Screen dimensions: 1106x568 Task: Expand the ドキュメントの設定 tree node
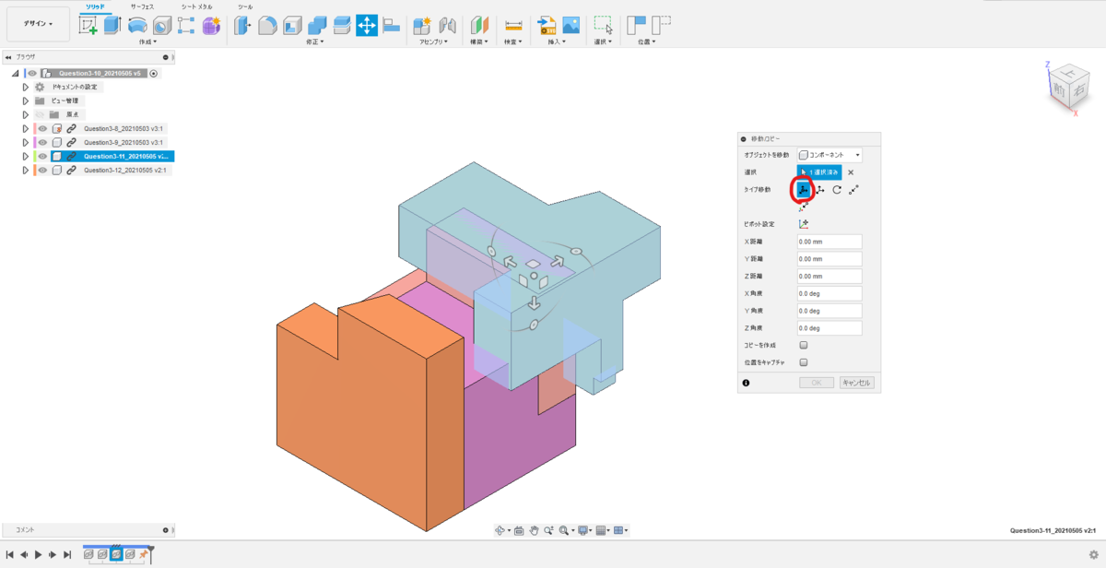pos(26,87)
